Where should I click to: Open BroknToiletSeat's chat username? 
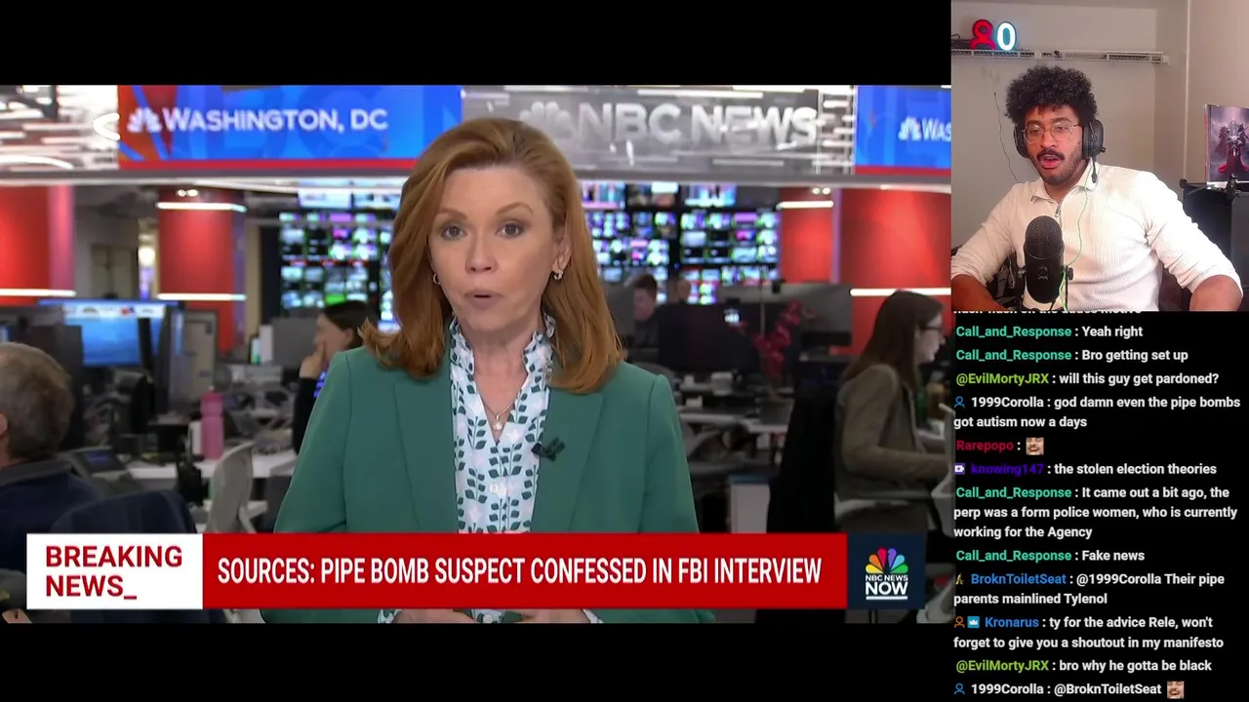pyautogui.click(x=1018, y=579)
